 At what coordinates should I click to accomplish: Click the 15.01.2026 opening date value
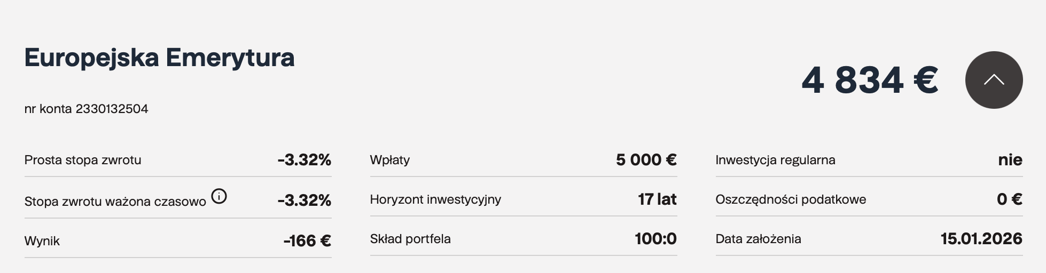pyautogui.click(x=981, y=239)
